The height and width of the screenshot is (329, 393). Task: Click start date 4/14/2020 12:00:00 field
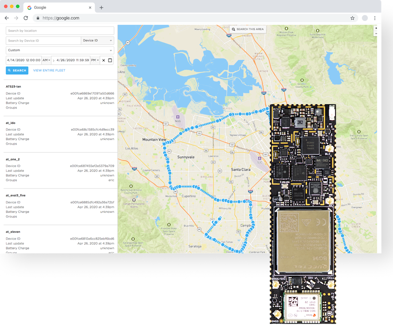pos(24,60)
